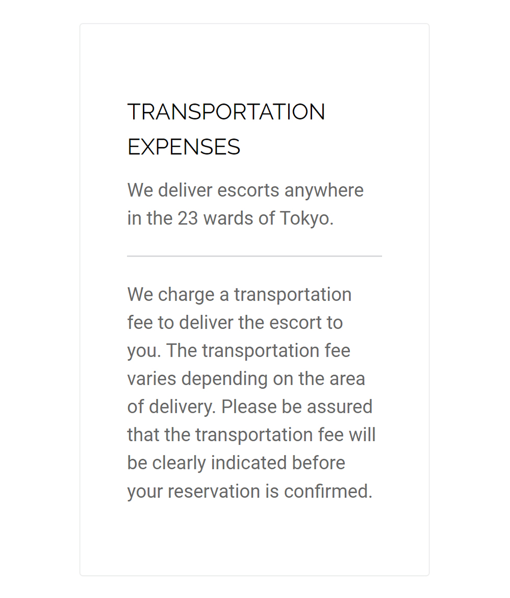The height and width of the screenshot is (598, 510).
Task: Click the line 'varies depending on the area'
Action: [246, 379]
